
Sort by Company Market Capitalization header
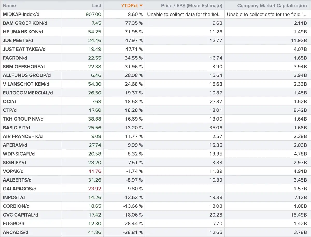[x=272, y=5]
